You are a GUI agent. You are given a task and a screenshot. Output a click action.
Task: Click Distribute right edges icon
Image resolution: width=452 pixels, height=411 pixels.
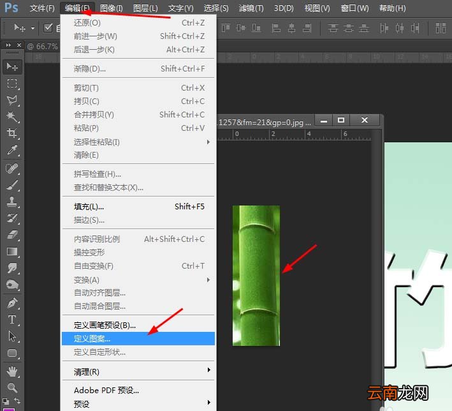tap(415, 28)
